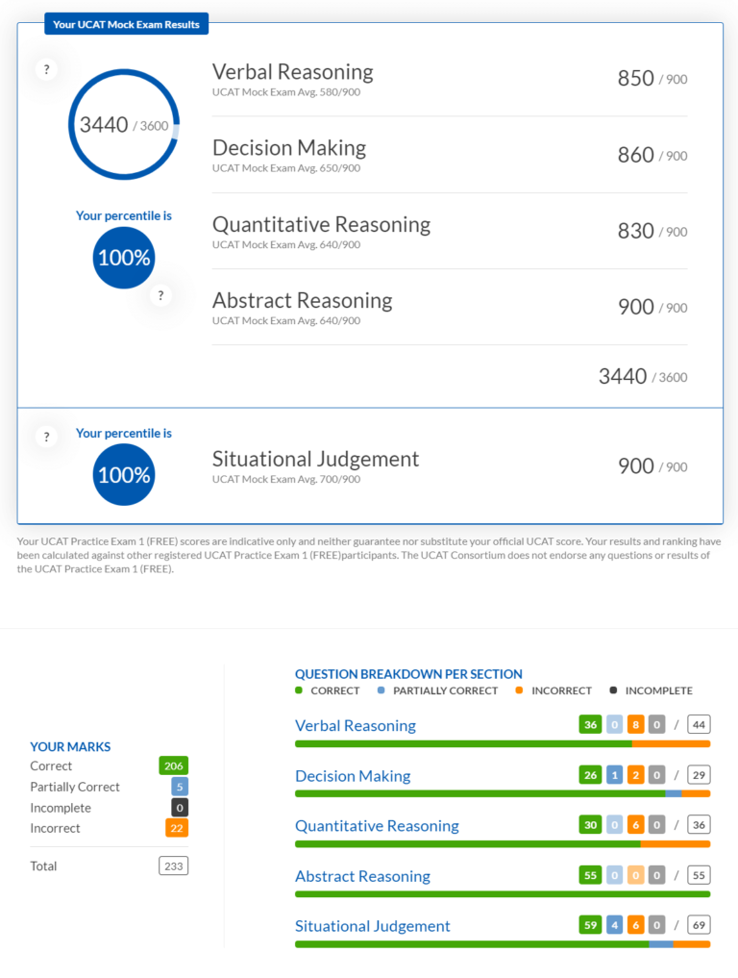The width and height of the screenshot is (738, 978).
Task: Select the Your UCAT Mock Exam Results header tab
Action: tap(126, 23)
